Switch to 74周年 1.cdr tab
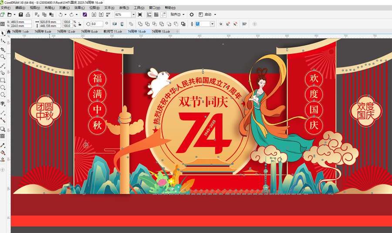The height and width of the screenshot is (233, 392). [x=20, y=31]
